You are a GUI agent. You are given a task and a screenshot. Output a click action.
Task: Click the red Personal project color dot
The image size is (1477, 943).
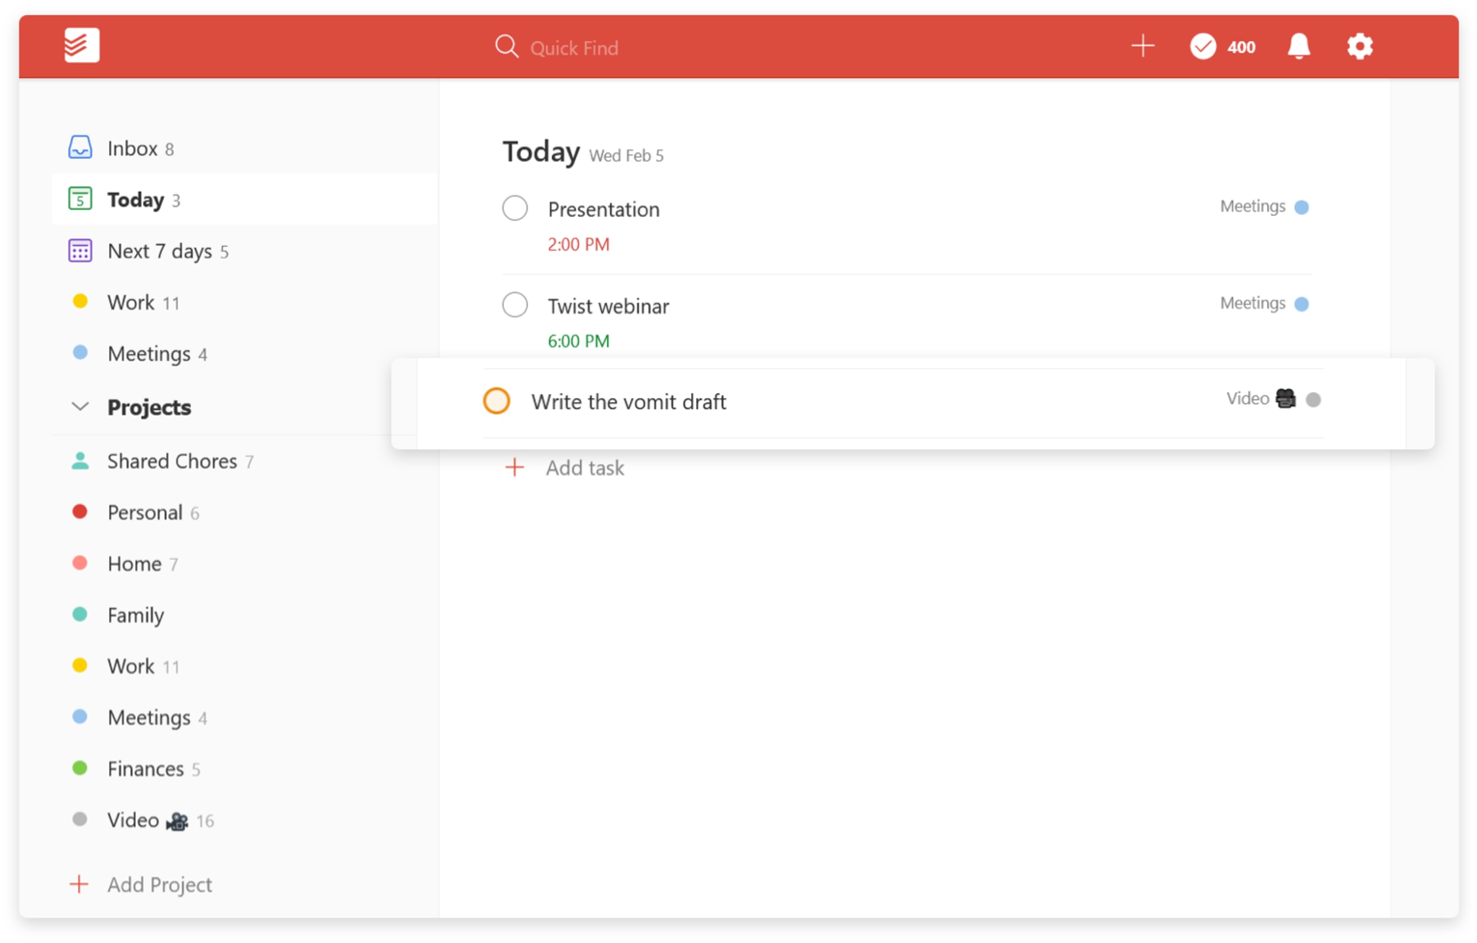coord(80,511)
